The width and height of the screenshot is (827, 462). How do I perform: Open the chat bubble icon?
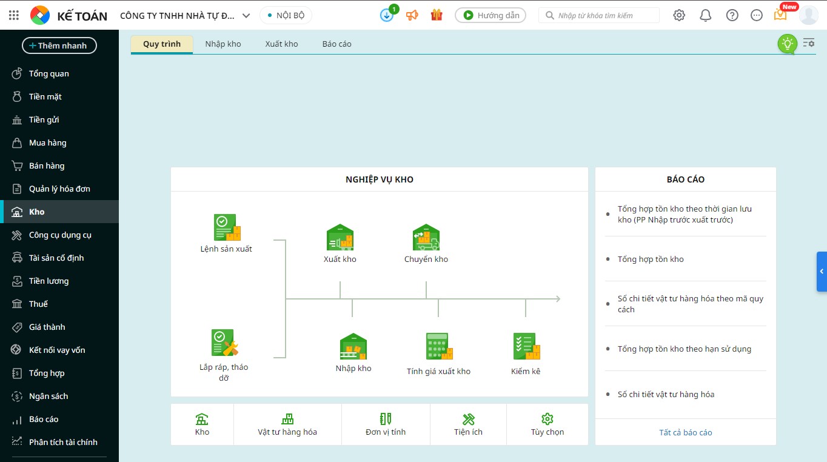(x=757, y=15)
